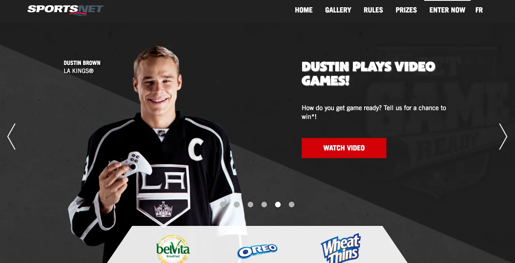
Task: Click the Wheat Thins sponsor logo
Action: tap(341, 248)
